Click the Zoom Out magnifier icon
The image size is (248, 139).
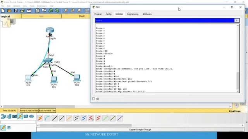(x=79, y=11)
